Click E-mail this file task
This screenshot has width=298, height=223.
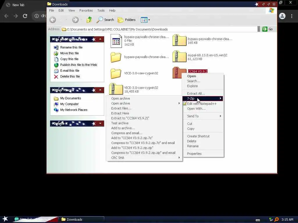pyautogui.click(x=70, y=71)
